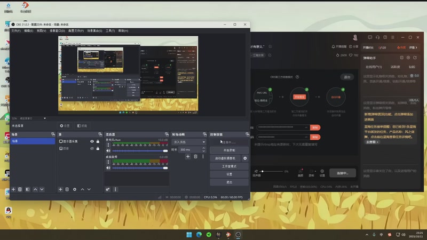
Task: Mute the Mic/Aux channel
Action: 108,151
